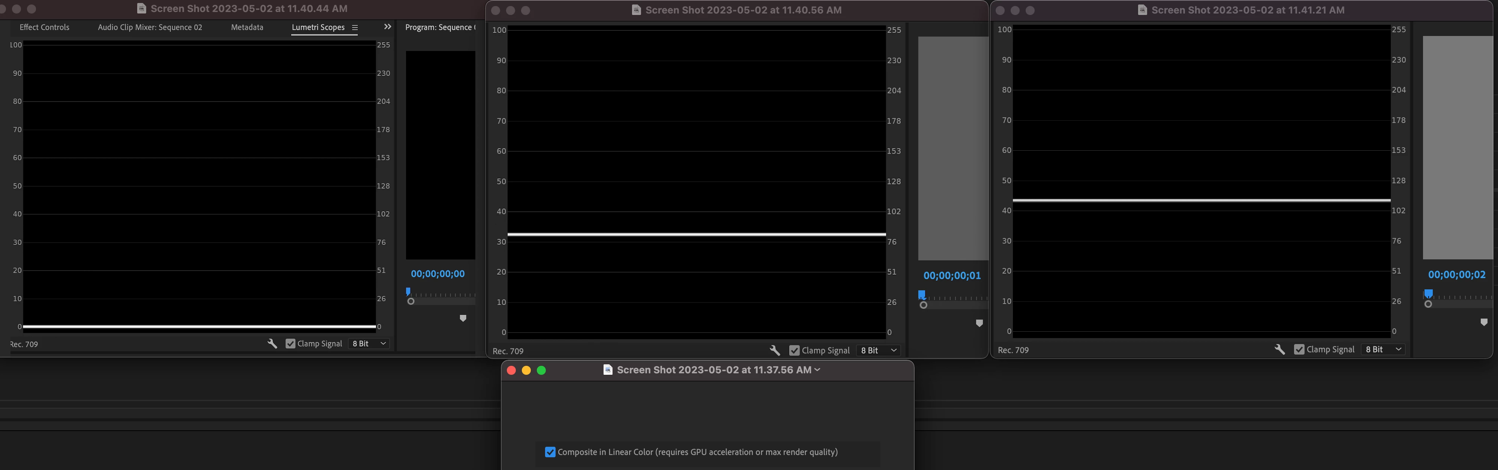Switch to Effect Controls tab
Viewport: 1498px width, 470px height.
coord(44,27)
